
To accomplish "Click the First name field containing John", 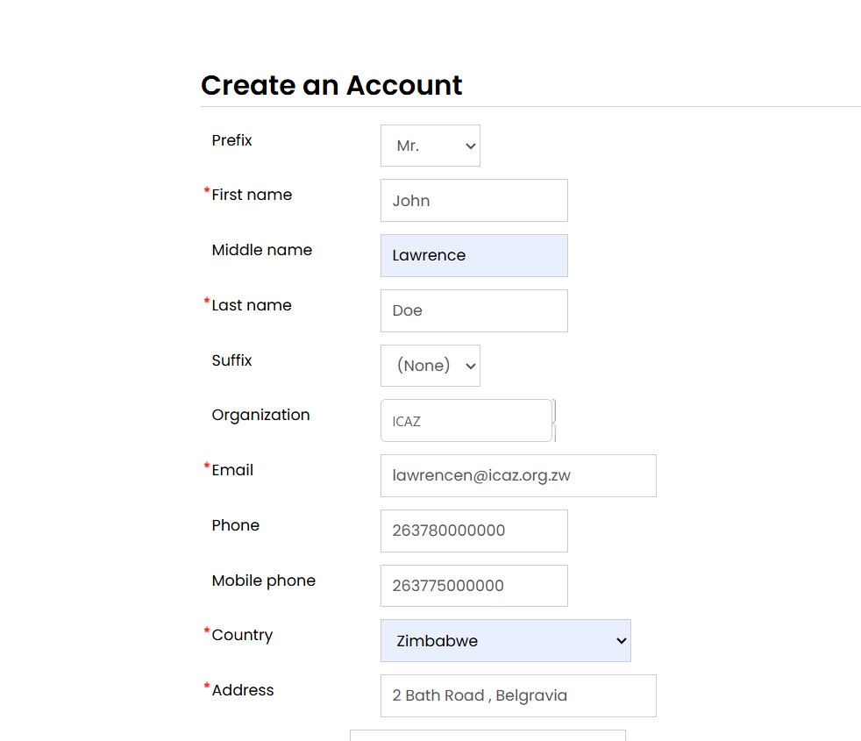I will click(x=473, y=201).
